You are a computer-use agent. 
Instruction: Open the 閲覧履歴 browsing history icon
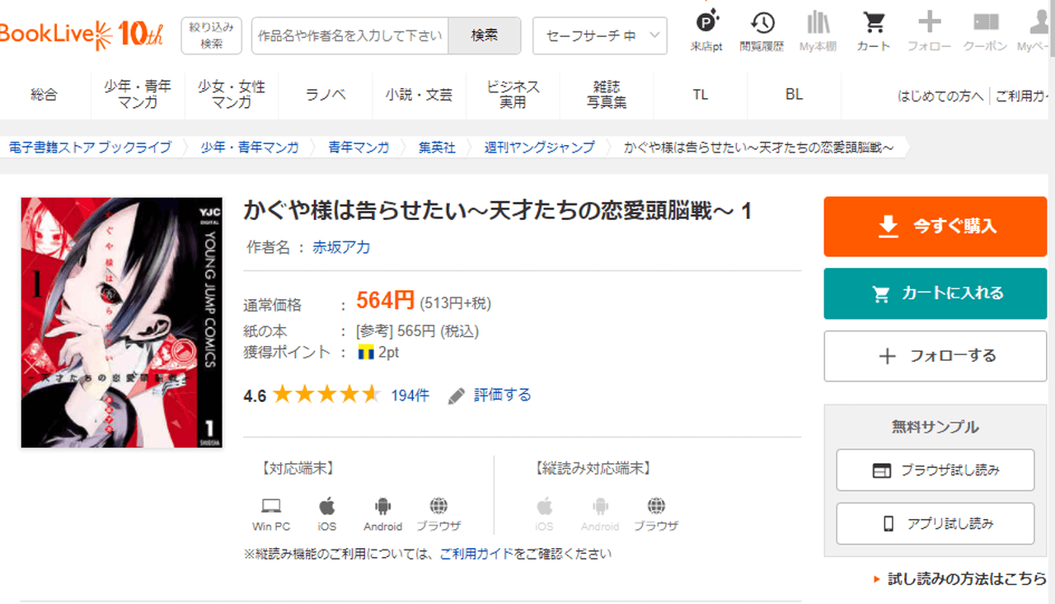762,22
